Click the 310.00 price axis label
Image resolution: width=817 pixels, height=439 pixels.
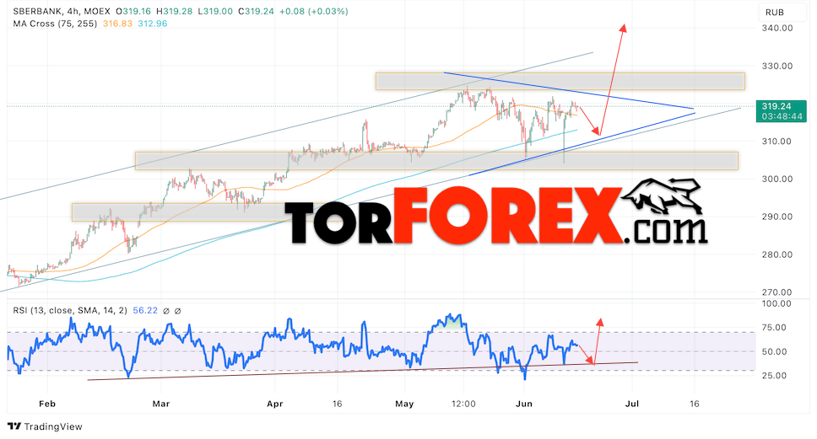coord(776,142)
